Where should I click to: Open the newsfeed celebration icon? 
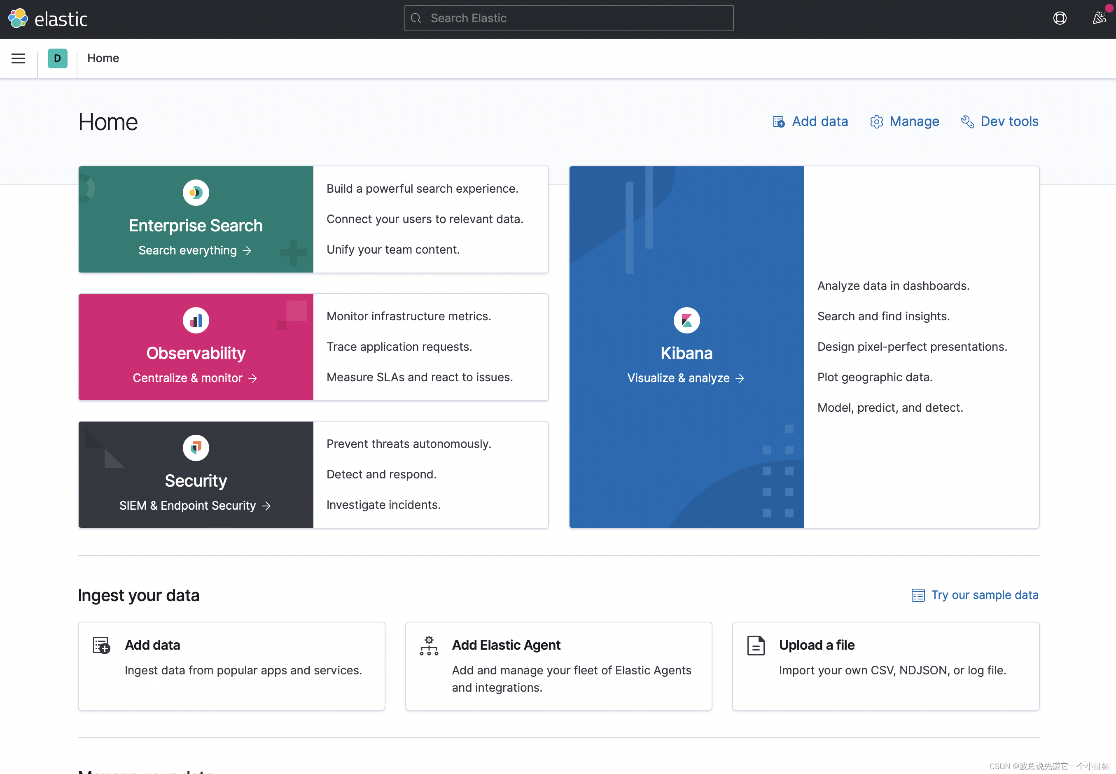point(1099,19)
